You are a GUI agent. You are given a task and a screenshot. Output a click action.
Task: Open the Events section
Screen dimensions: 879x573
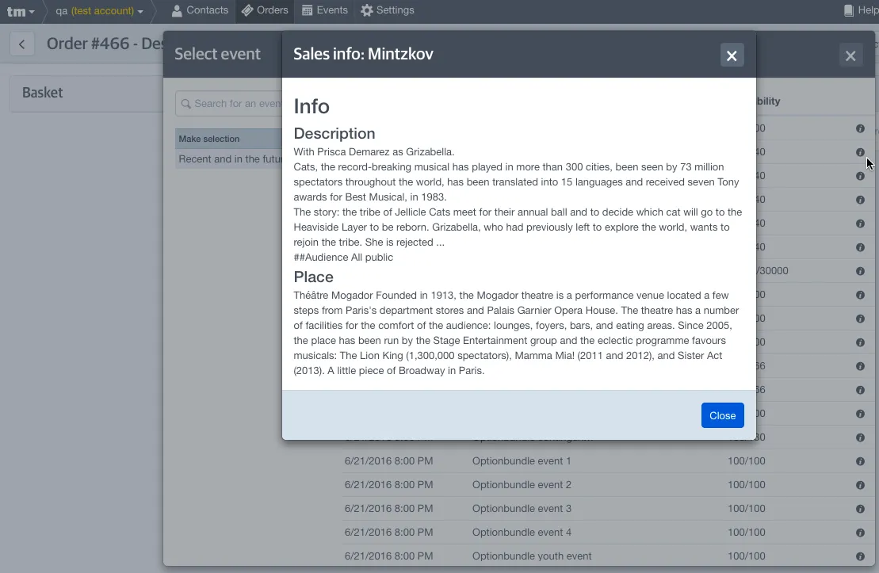pos(325,10)
